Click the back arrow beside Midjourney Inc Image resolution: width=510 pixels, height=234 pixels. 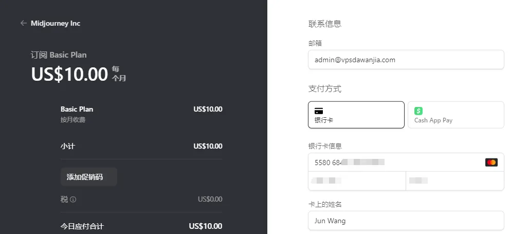[x=23, y=23]
